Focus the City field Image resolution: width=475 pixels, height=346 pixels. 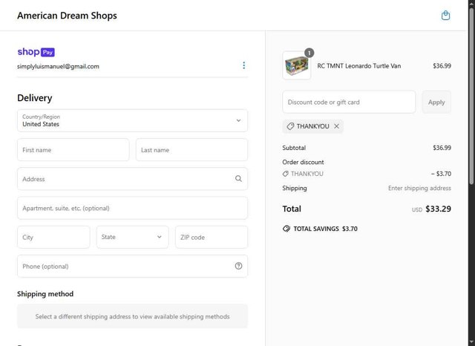coord(53,237)
